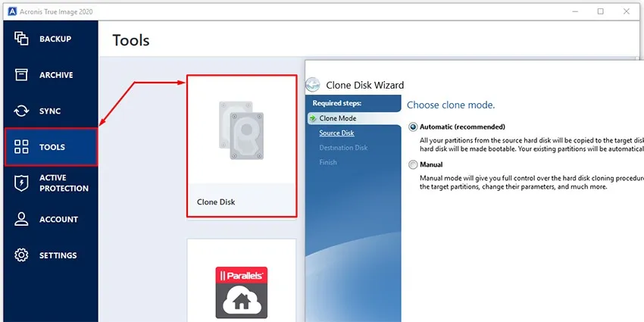This screenshot has width=644, height=322.
Task: Close the Acronis True Image window
Action: pyautogui.click(x=627, y=11)
